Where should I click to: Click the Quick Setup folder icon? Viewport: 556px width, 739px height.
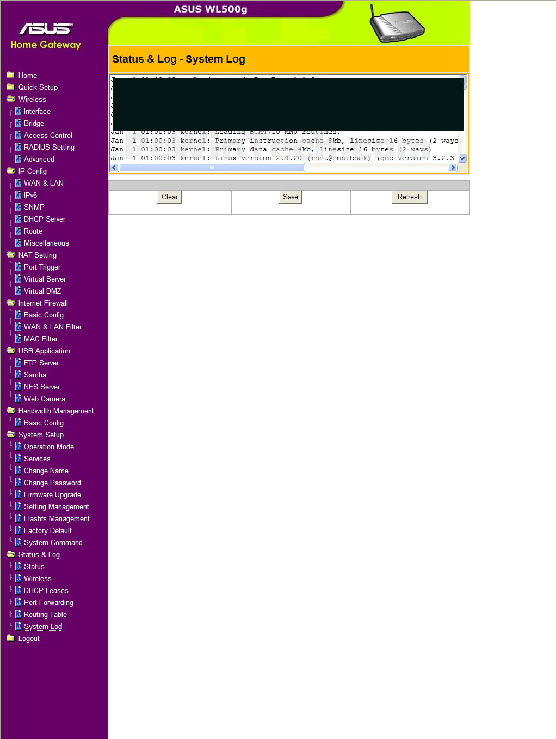tap(10, 87)
